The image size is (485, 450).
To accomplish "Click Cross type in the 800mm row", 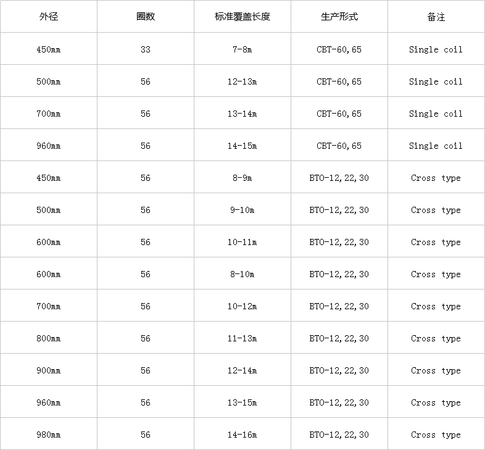I will pos(436,338).
